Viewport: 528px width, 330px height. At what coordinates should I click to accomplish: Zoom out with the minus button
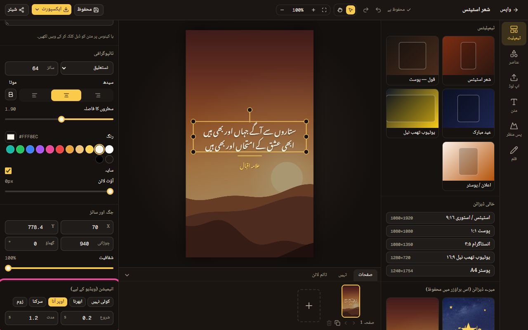pos(282,10)
